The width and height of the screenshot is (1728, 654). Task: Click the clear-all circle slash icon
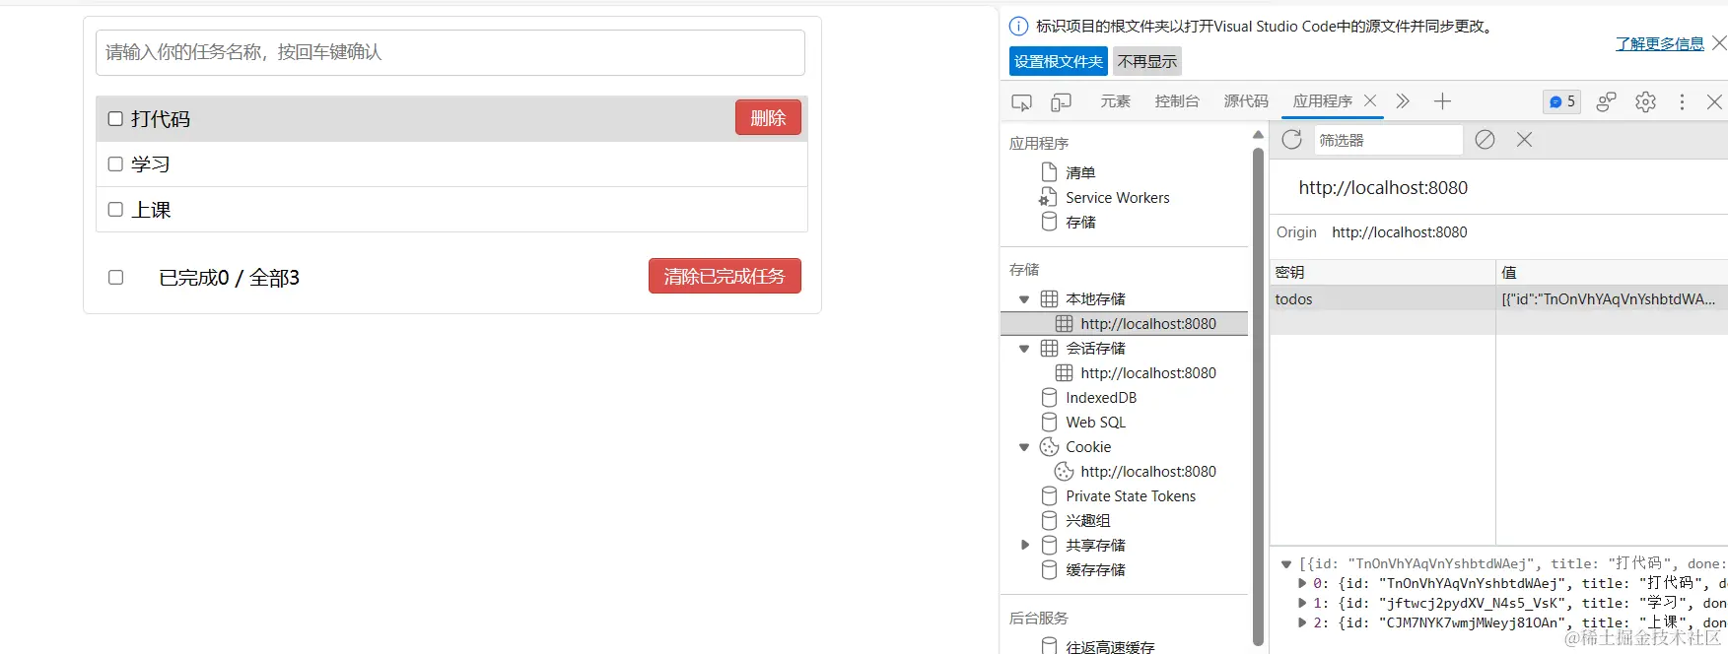coord(1485,140)
